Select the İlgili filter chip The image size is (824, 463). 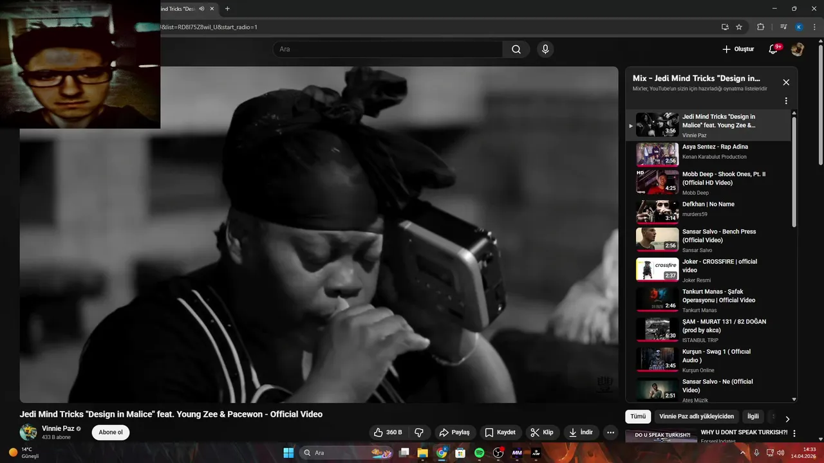click(753, 417)
